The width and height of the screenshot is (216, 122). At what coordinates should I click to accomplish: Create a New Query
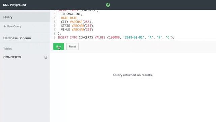coord(12,26)
